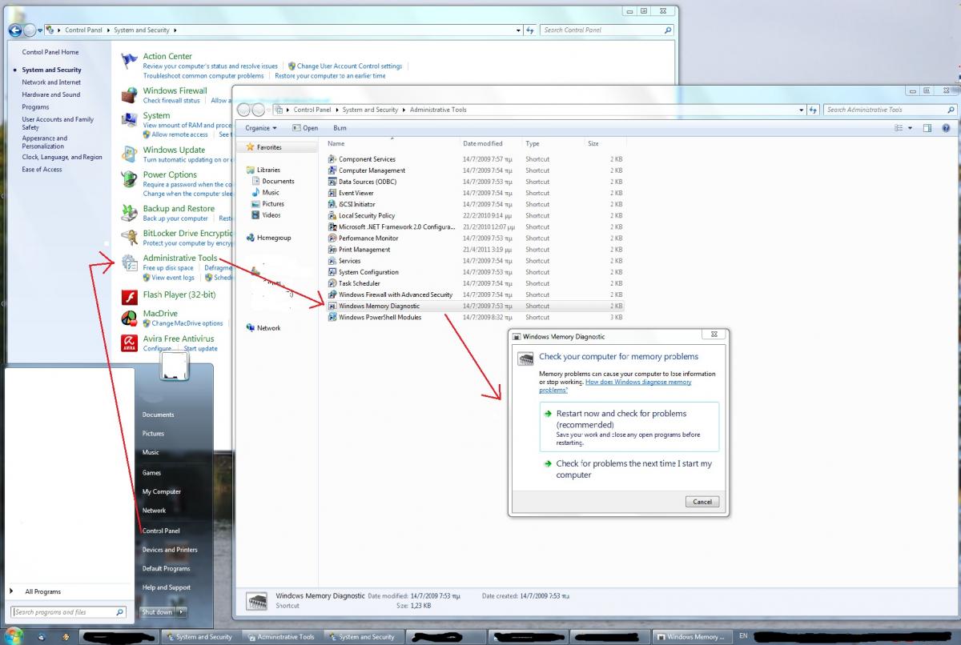Click the Windows Firewall brick wall icon

129,95
